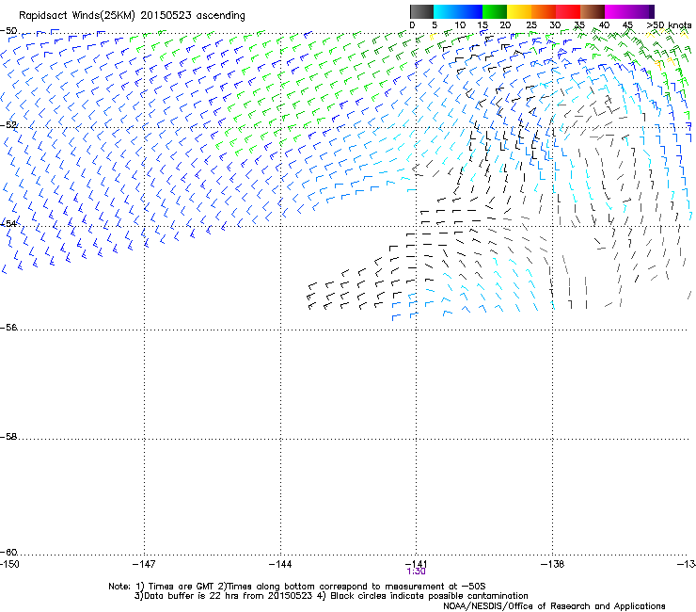Click the latitude label -56

point(8,327)
